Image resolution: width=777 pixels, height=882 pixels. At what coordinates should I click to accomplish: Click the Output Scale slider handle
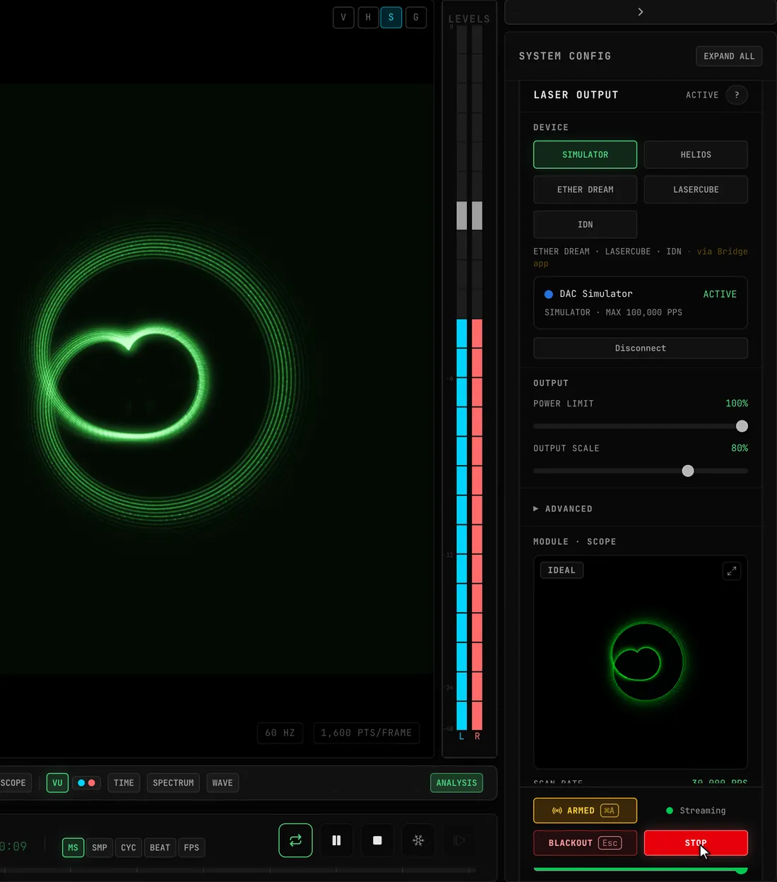point(688,471)
